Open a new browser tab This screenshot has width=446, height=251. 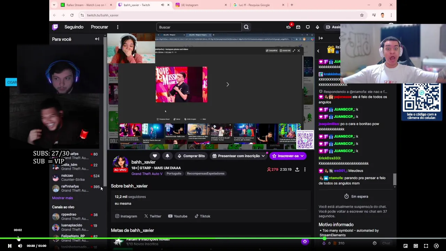(292, 5)
